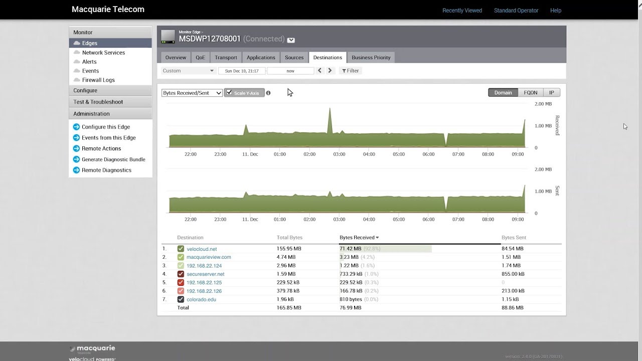Select the FQDN view button
642x361 pixels.
click(x=531, y=93)
